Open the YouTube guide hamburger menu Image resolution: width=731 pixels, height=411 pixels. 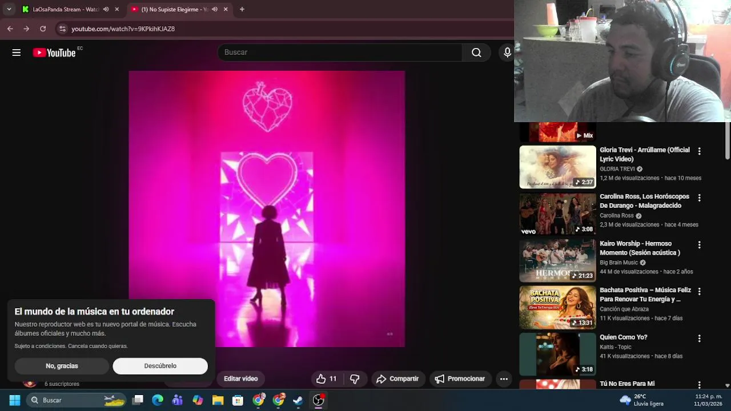click(17, 53)
